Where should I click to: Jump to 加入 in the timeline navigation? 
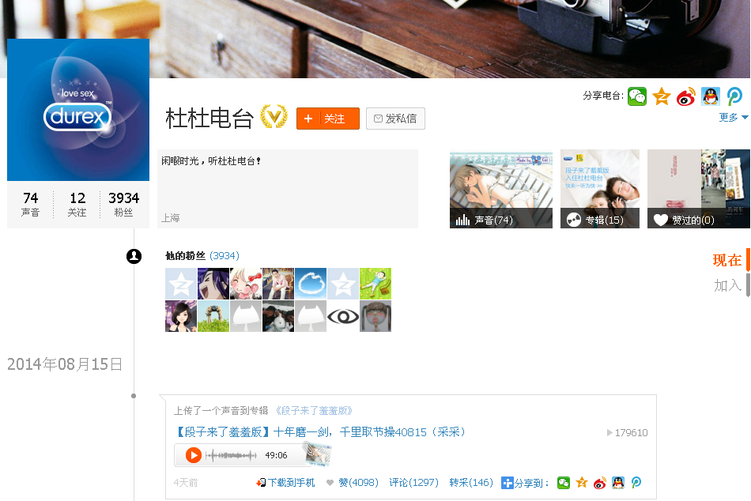point(728,285)
